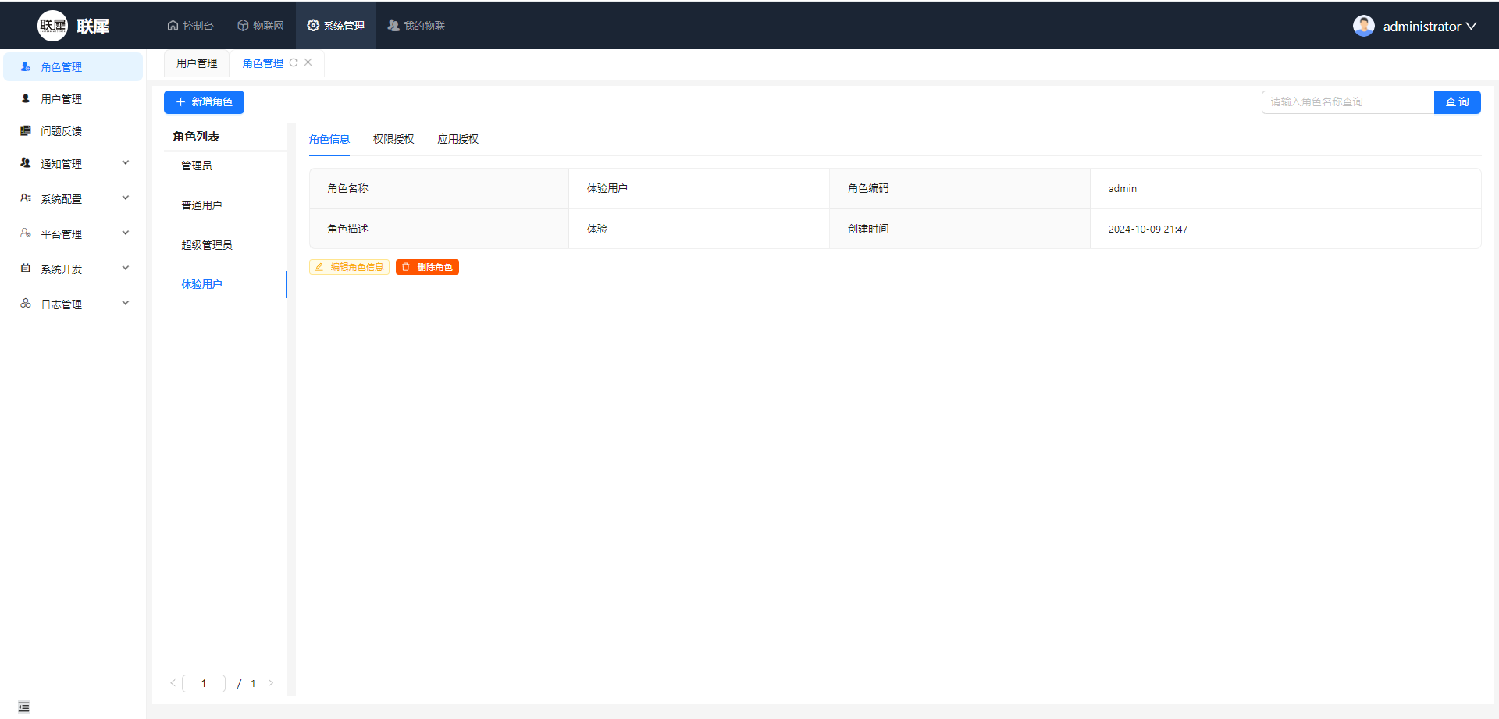This screenshot has height=719, width=1499.
Task: Expand the 系统配置 submenu
Action: point(74,199)
